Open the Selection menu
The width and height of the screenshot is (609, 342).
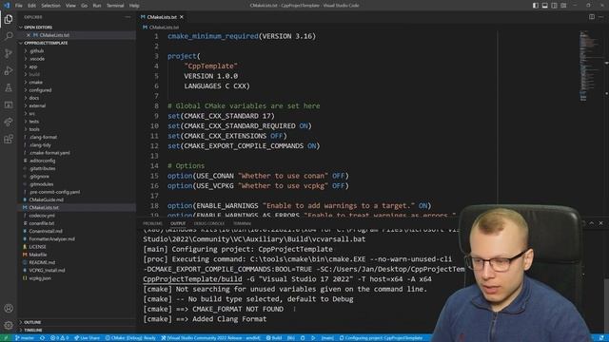pos(50,6)
